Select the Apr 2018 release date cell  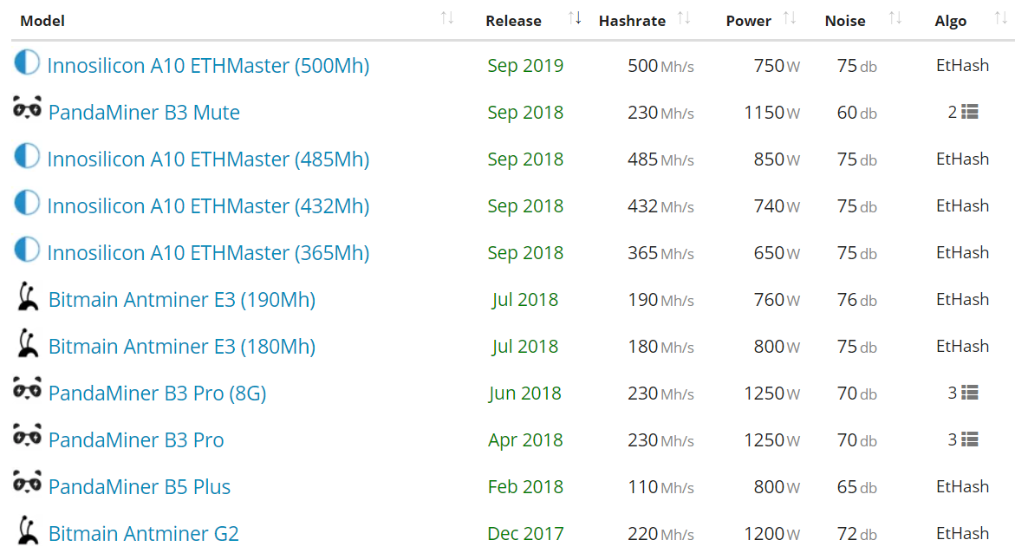click(x=525, y=439)
